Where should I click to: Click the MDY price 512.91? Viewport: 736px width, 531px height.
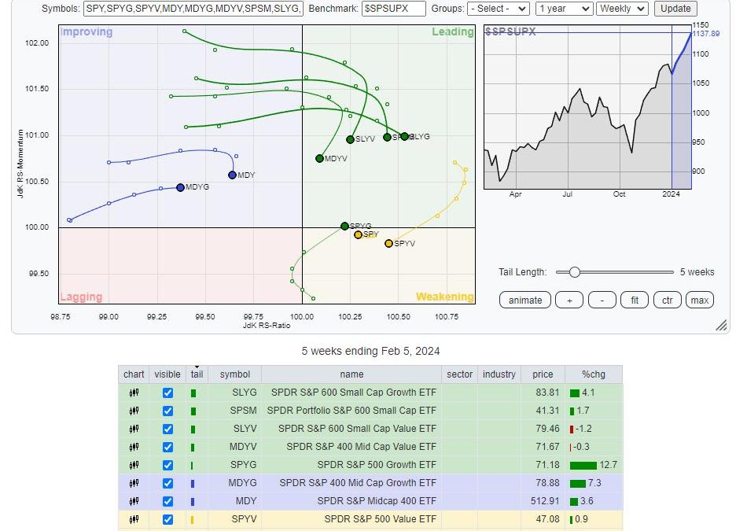click(545, 501)
